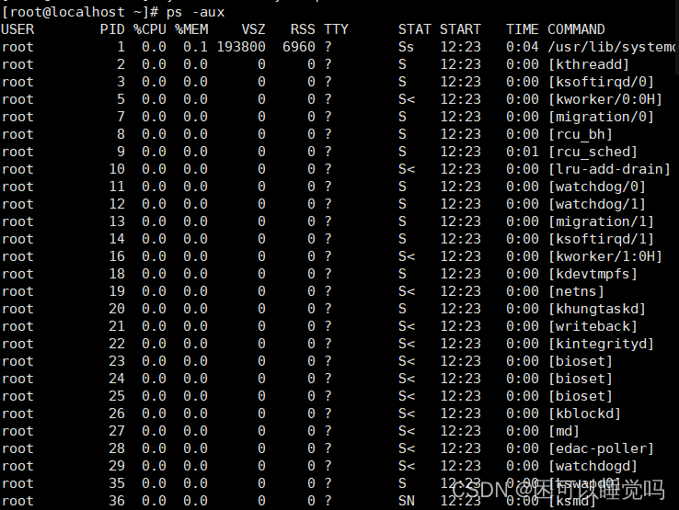Click the COMMAND column header
This screenshot has height=510, width=679.
576,29
